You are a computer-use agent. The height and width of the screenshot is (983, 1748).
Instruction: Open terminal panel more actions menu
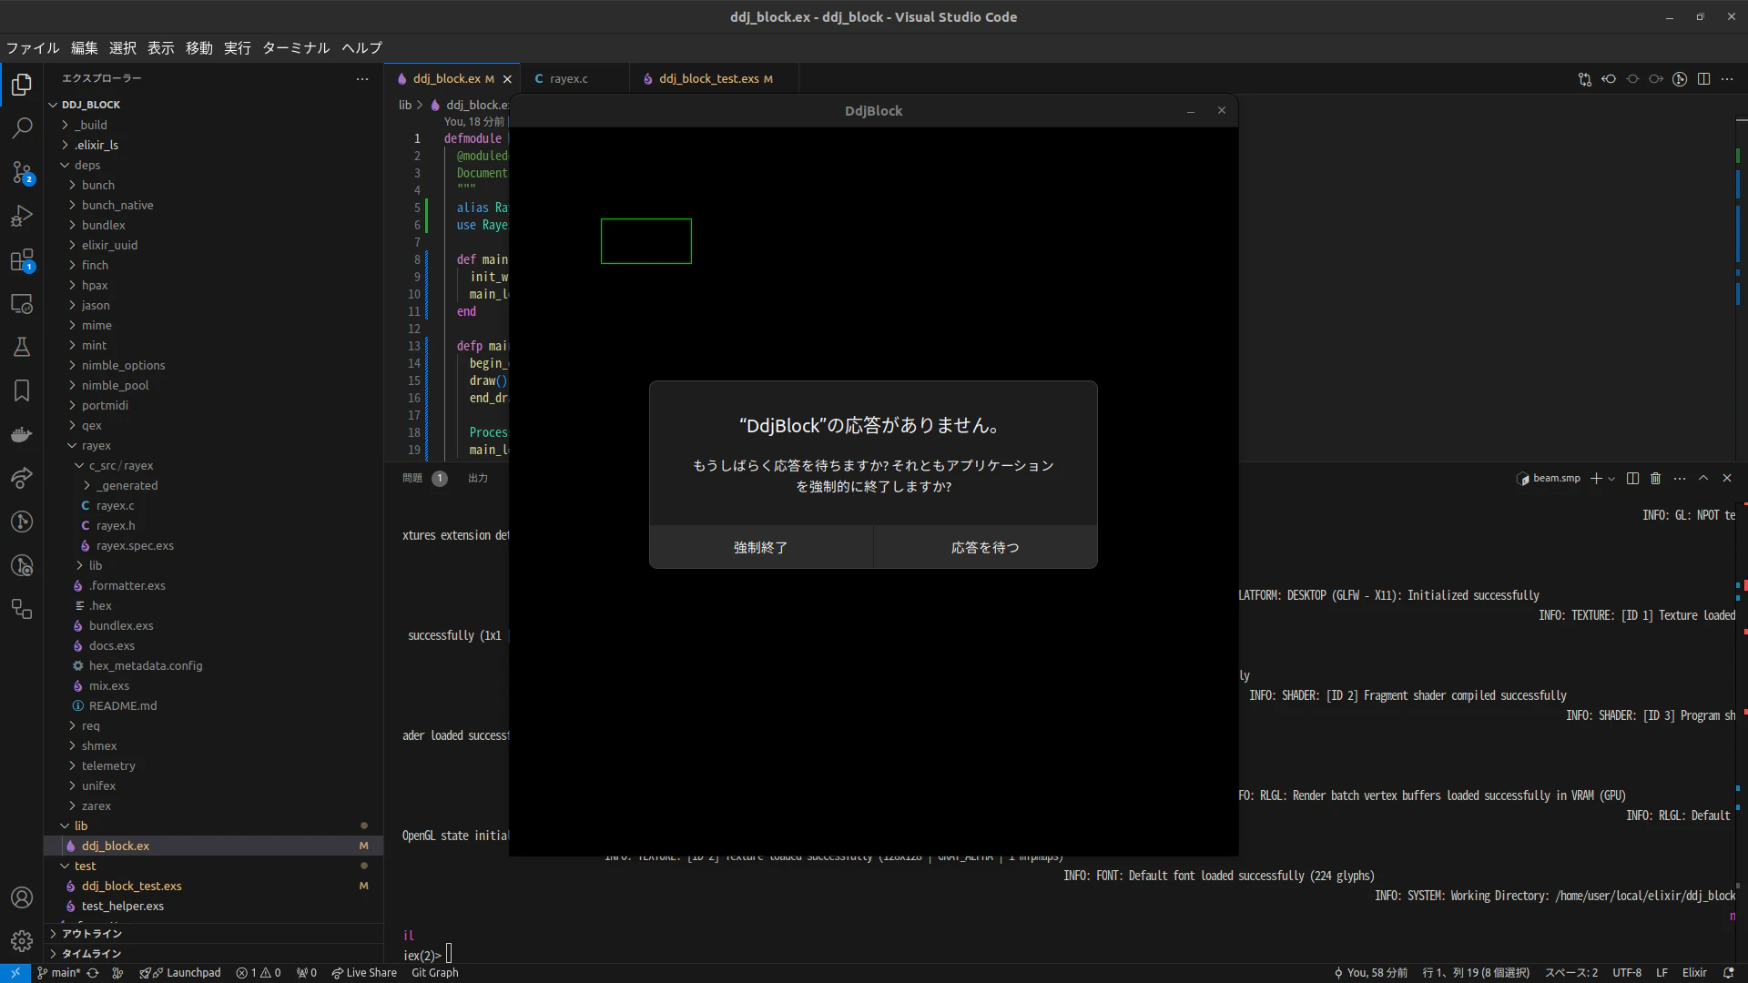[x=1680, y=479]
